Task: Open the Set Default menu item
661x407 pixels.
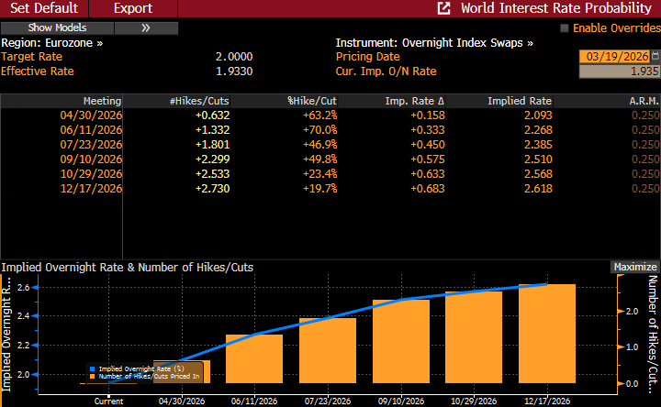Action: [x=43, y=8]
